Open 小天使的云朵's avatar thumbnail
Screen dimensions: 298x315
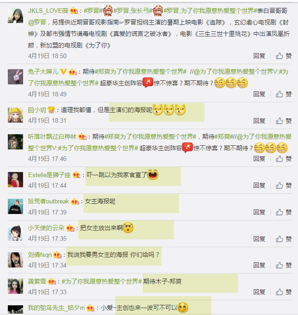click(x=16, y=233)
